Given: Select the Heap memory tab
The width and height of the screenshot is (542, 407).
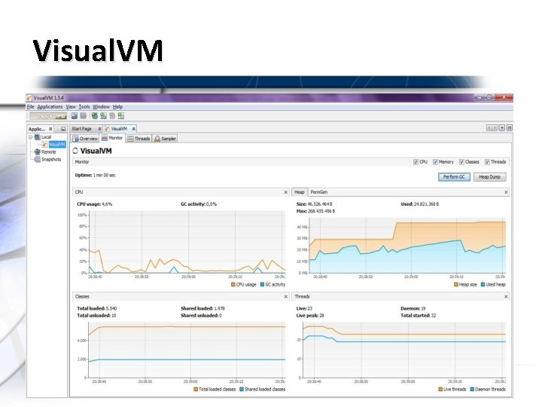Looking at the screenshot, I should pos(300,192).
